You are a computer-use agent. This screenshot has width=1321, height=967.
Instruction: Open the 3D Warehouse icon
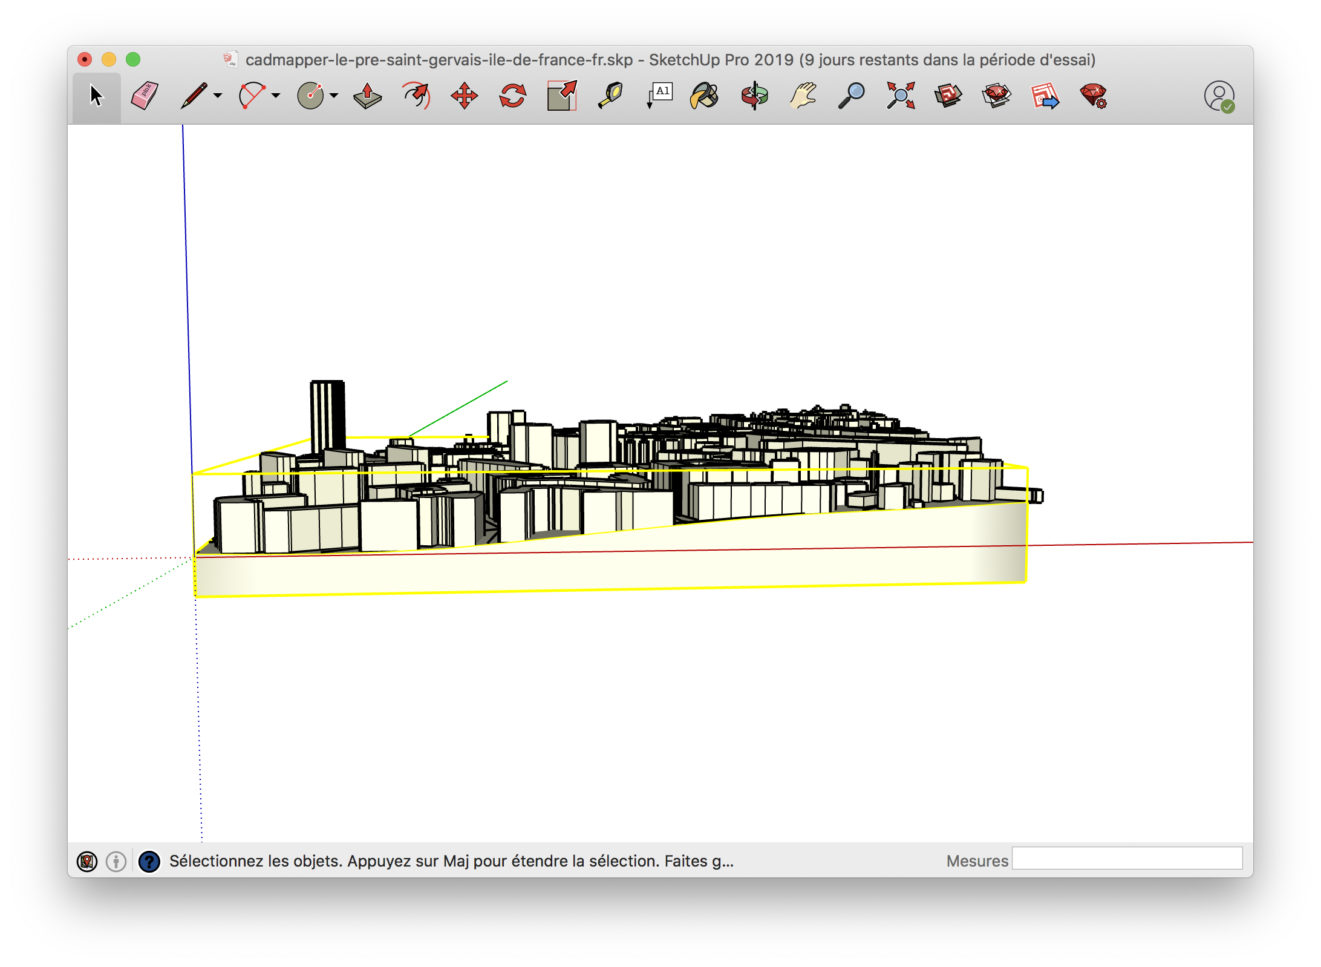point(948,96)
